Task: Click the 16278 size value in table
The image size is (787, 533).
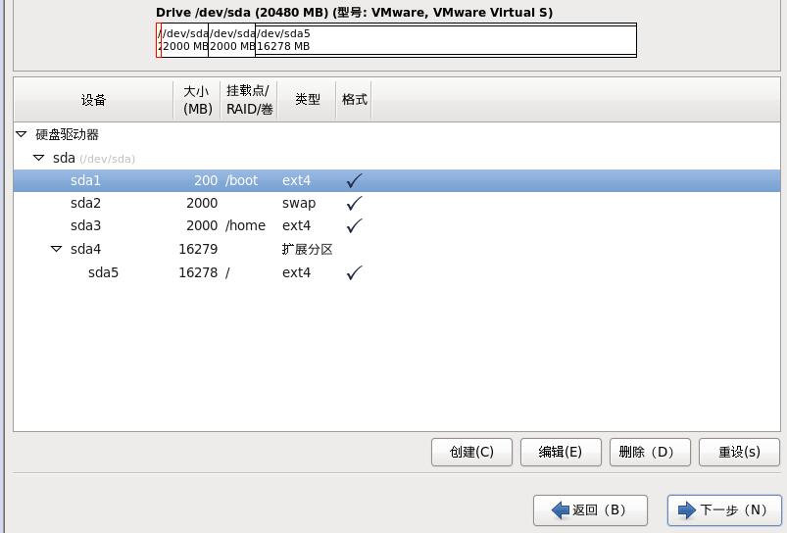Action: click(x=198, y=272)
